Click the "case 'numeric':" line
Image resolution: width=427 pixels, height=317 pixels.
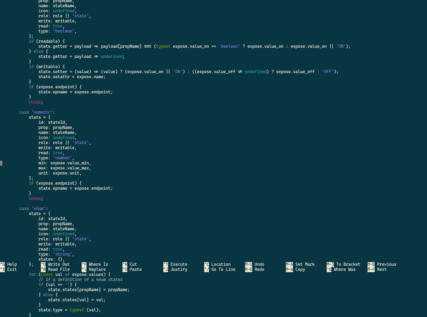tap(37, 112)
